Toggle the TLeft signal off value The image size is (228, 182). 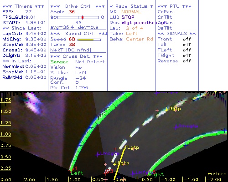187,50
